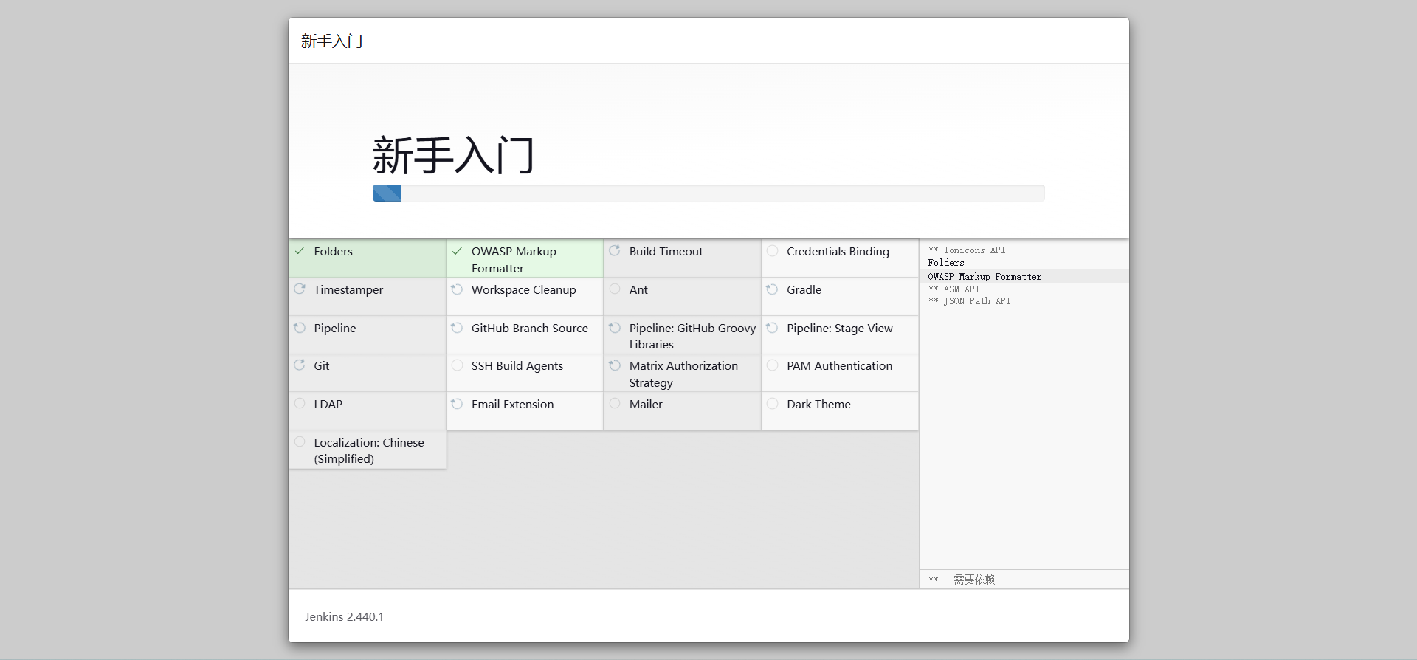Click the SSH Build Agents pending icon

(x=458, y=365)
